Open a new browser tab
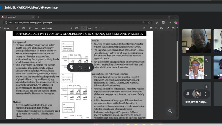 coord(39,17)
